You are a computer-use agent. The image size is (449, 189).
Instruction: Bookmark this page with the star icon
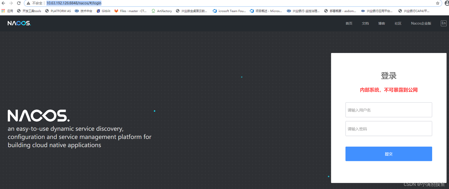(437, 3)
